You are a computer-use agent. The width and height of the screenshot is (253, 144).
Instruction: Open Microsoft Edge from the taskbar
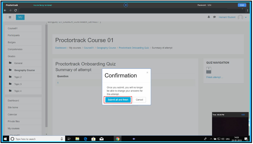(85, 139)
